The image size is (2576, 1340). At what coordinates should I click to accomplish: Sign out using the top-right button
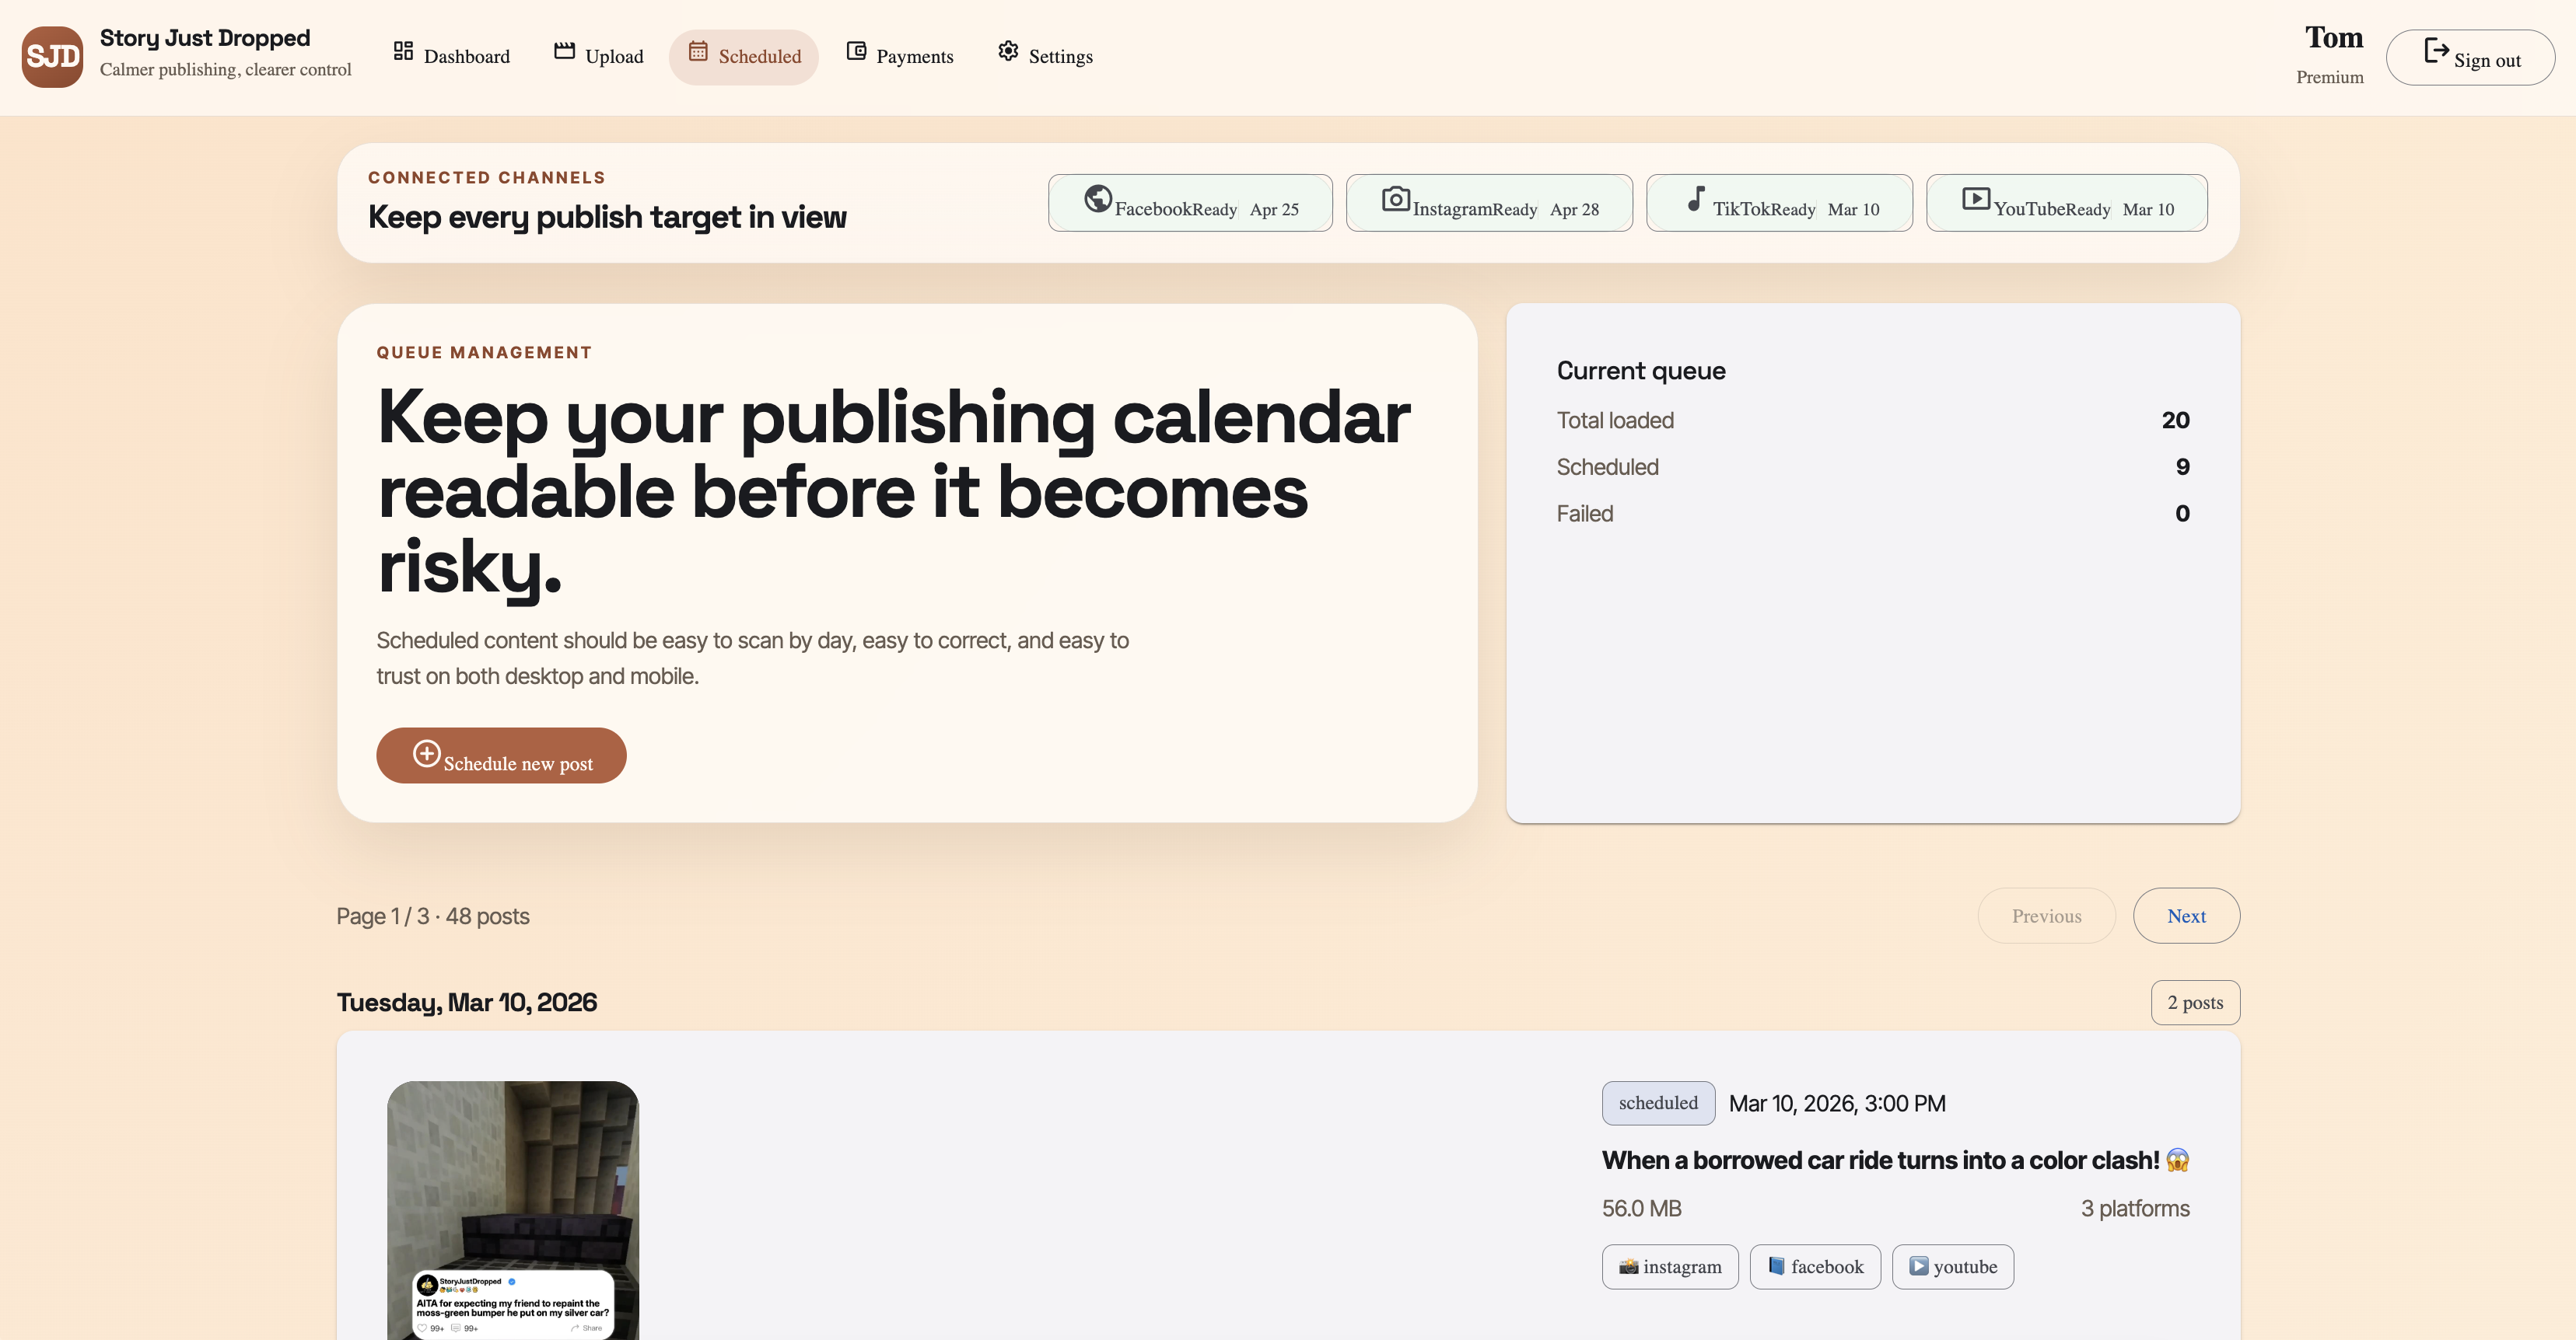(x=2470, y=57)
